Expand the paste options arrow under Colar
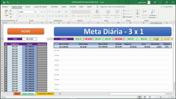The height and width of the screenshot is (99, 176). click(6, 17)
